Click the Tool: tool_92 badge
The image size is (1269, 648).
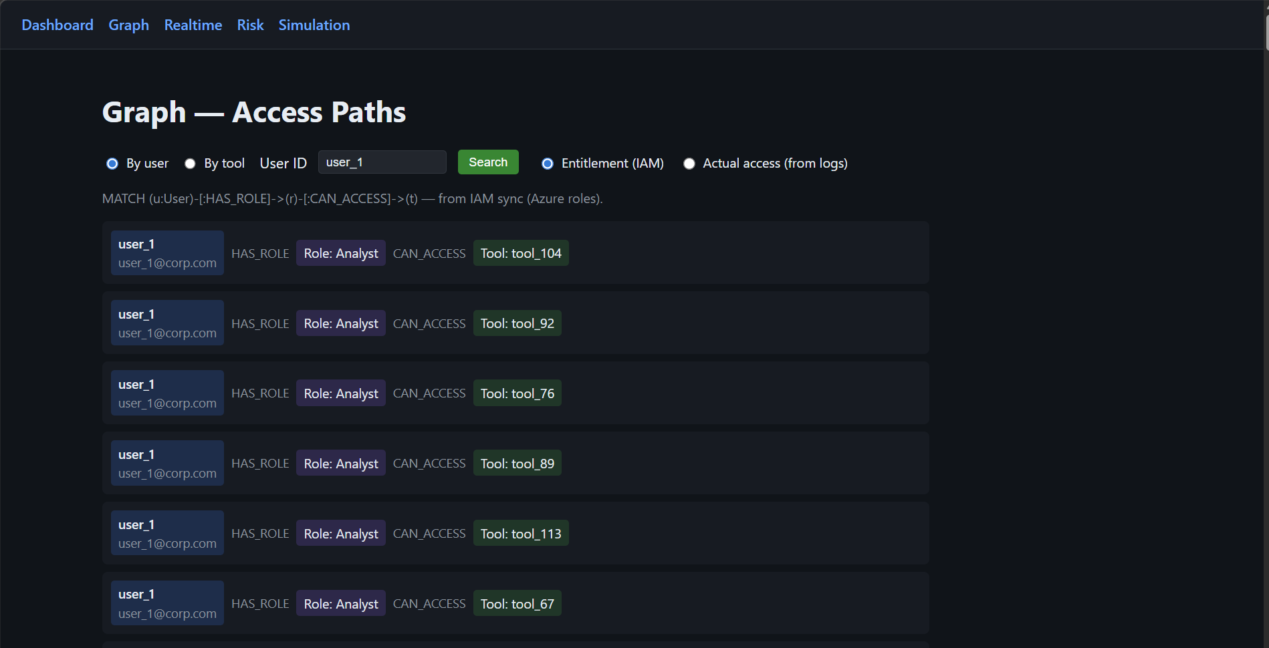[517, 323]
